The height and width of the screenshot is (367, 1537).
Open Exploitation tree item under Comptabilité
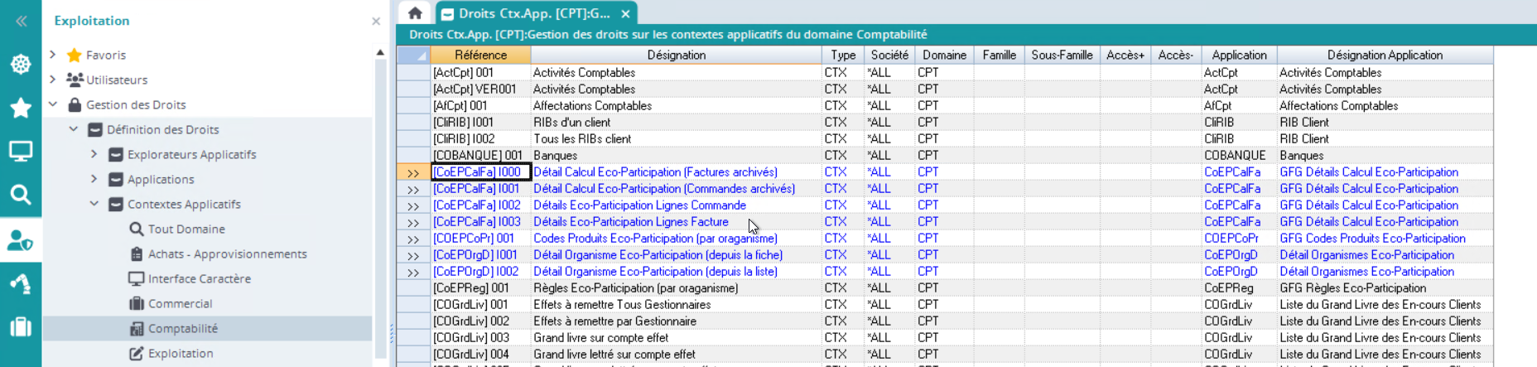coord(181,353)
